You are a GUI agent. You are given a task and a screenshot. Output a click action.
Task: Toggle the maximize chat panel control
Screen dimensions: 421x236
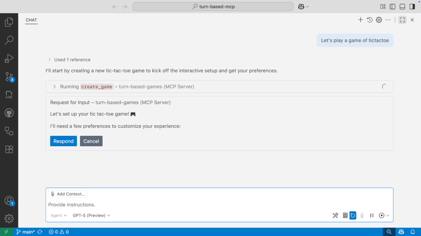pos(402,20)
